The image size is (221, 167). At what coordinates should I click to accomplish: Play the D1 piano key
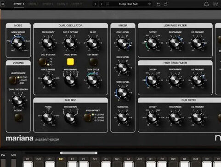[50, 164]
